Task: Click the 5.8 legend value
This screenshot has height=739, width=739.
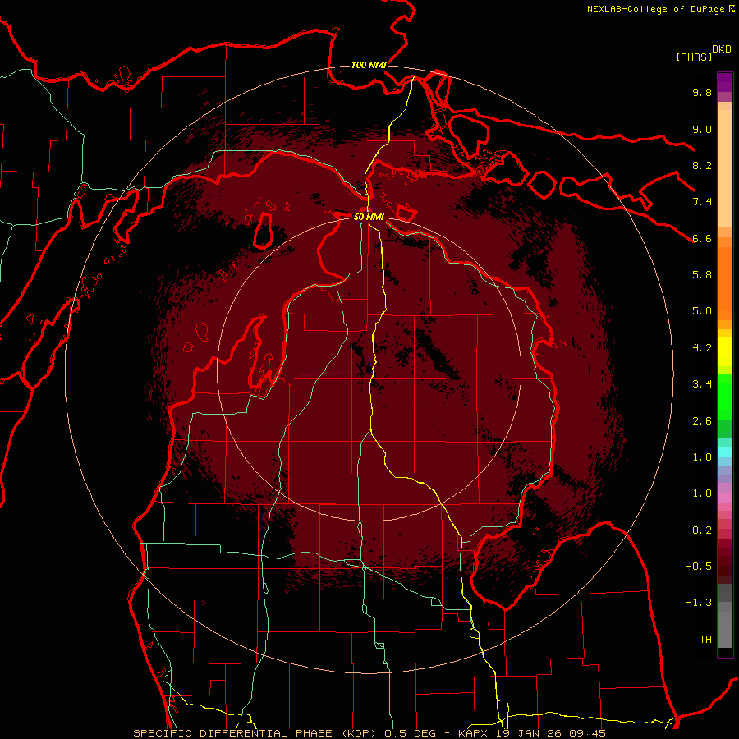Action: [702, 275]
